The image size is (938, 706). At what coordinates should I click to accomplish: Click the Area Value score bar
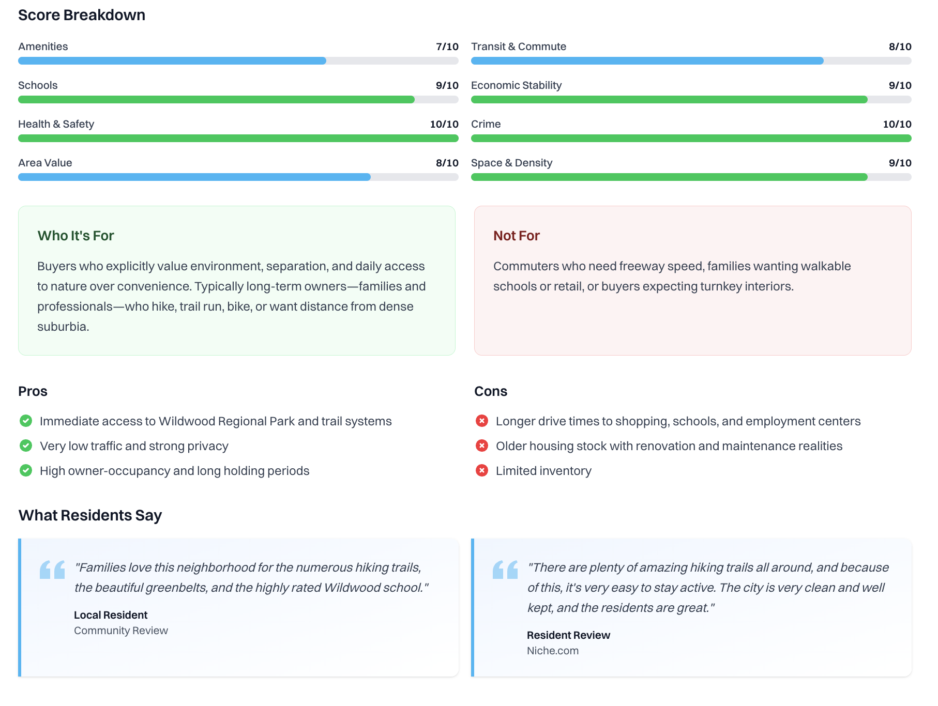(x=238, y=177)
